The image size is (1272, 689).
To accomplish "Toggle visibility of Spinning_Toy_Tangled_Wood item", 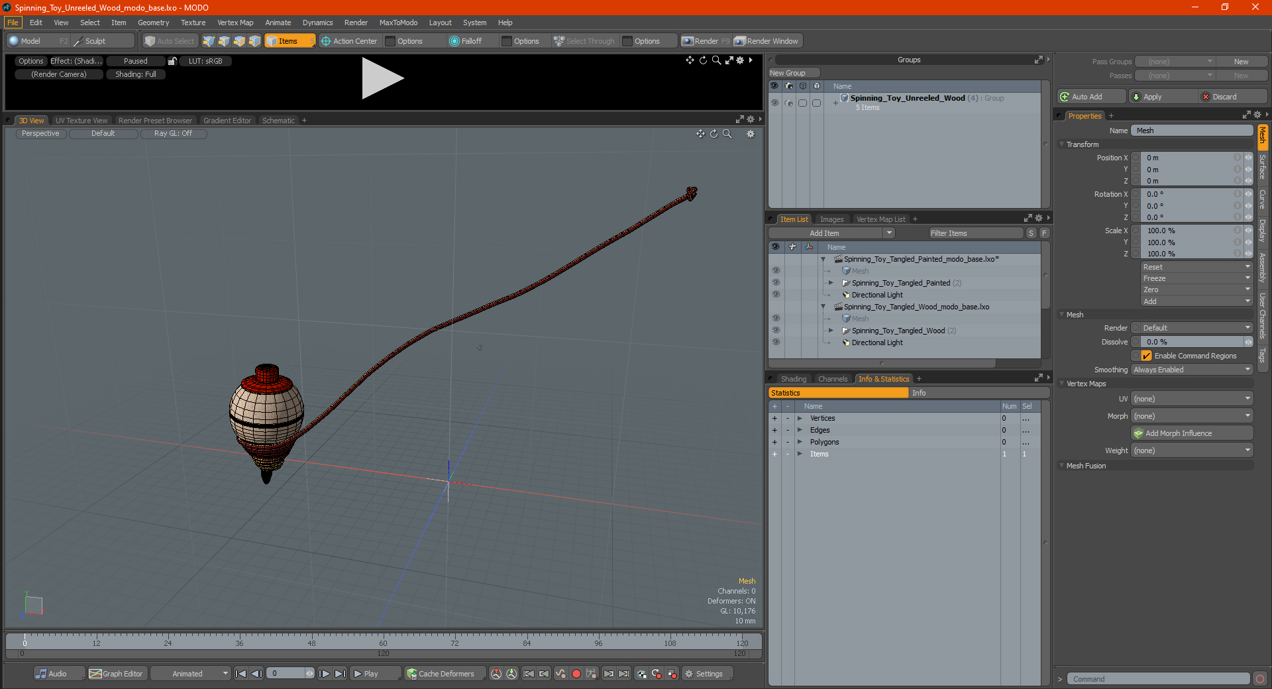I will point(776,331).
